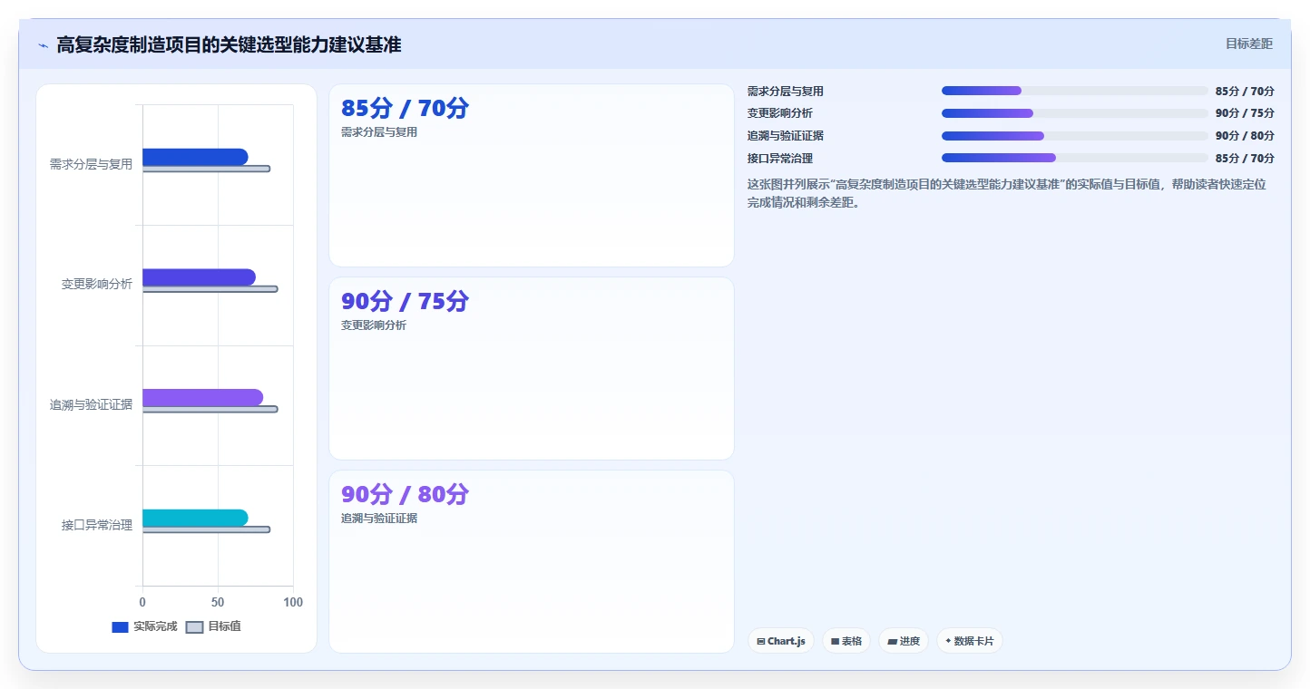Click the 85分 / 70分 value beside 需求分层与复用 progress
The image size is (1310, 689).
(1245, 92)
